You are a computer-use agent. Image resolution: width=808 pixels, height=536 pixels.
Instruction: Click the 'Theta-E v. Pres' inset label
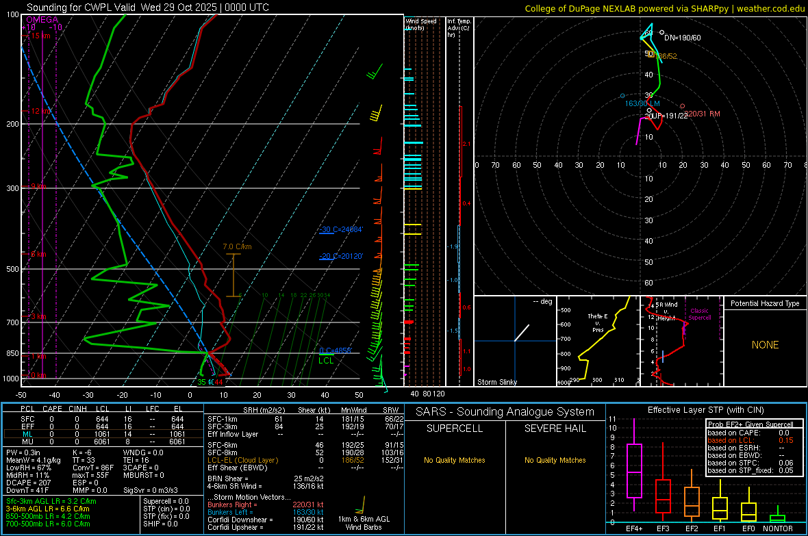coord(598,322)
